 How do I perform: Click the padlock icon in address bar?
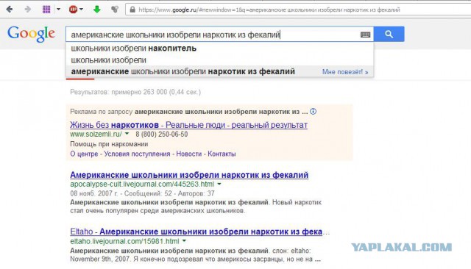pyautogui.click(x=132, y=10)
